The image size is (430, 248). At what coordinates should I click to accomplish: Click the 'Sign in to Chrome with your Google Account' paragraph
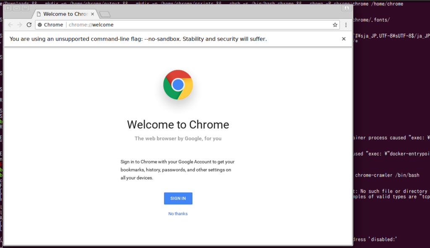178,170
